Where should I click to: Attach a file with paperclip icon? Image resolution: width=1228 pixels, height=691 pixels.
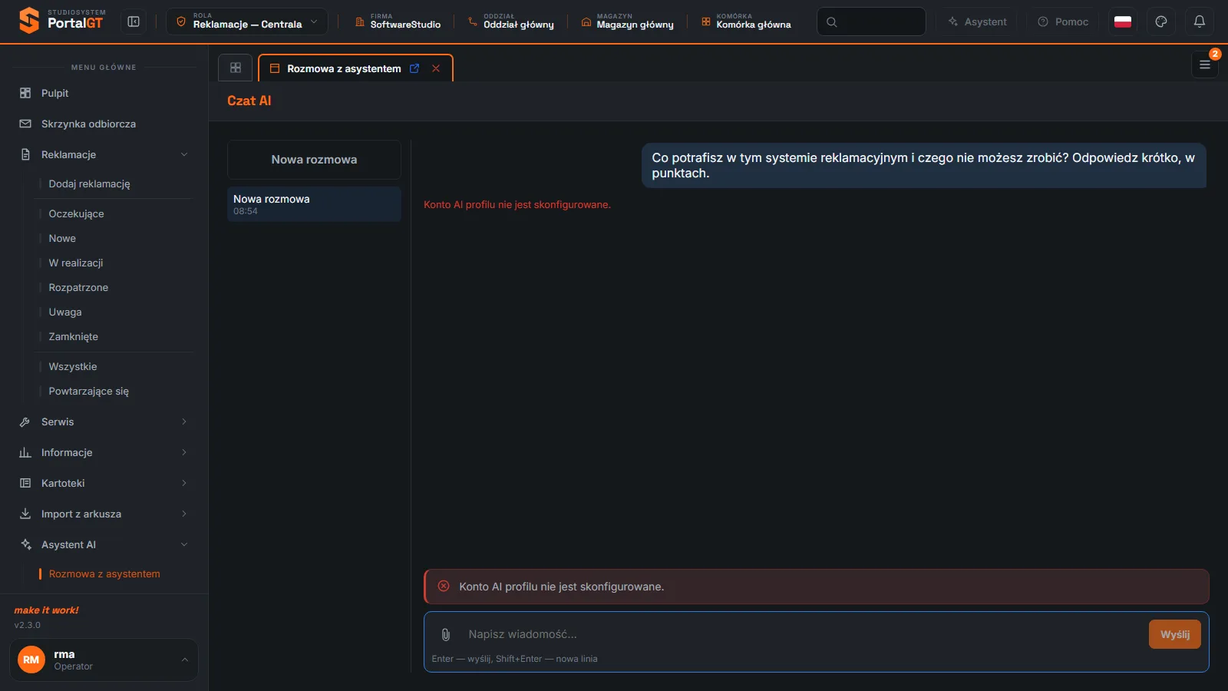pos(446,634)
